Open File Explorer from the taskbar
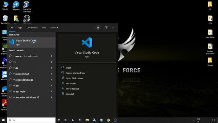 point(87,120)
